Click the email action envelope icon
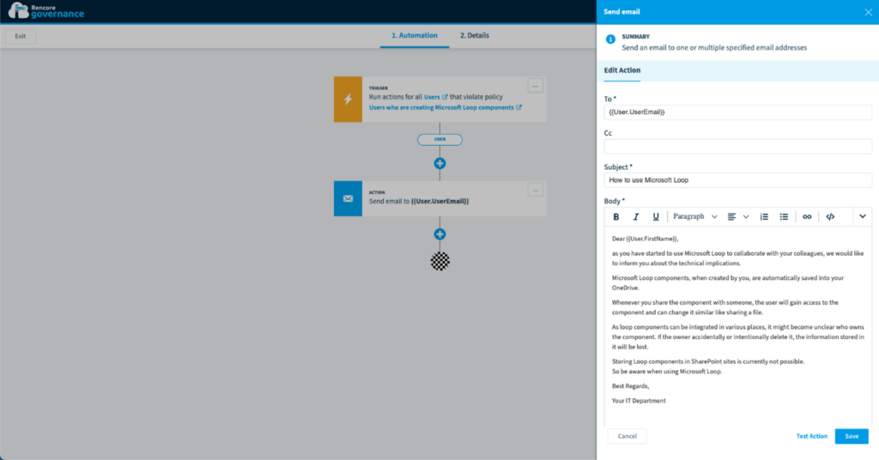This screenshot has height=460, width=879. coord(349,198)
